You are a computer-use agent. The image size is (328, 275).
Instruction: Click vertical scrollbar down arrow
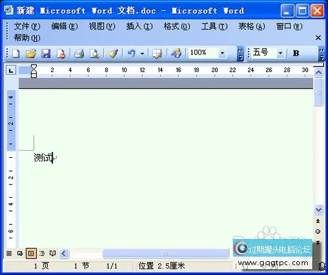coord(319,210)
